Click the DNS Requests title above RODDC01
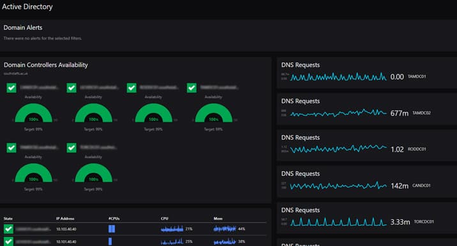The width and height of the screenshot is (457, 246). pyautogui.click(x=301, y=138)
